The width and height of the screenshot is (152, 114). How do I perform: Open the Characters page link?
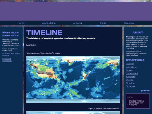click(x=132, y=73)
